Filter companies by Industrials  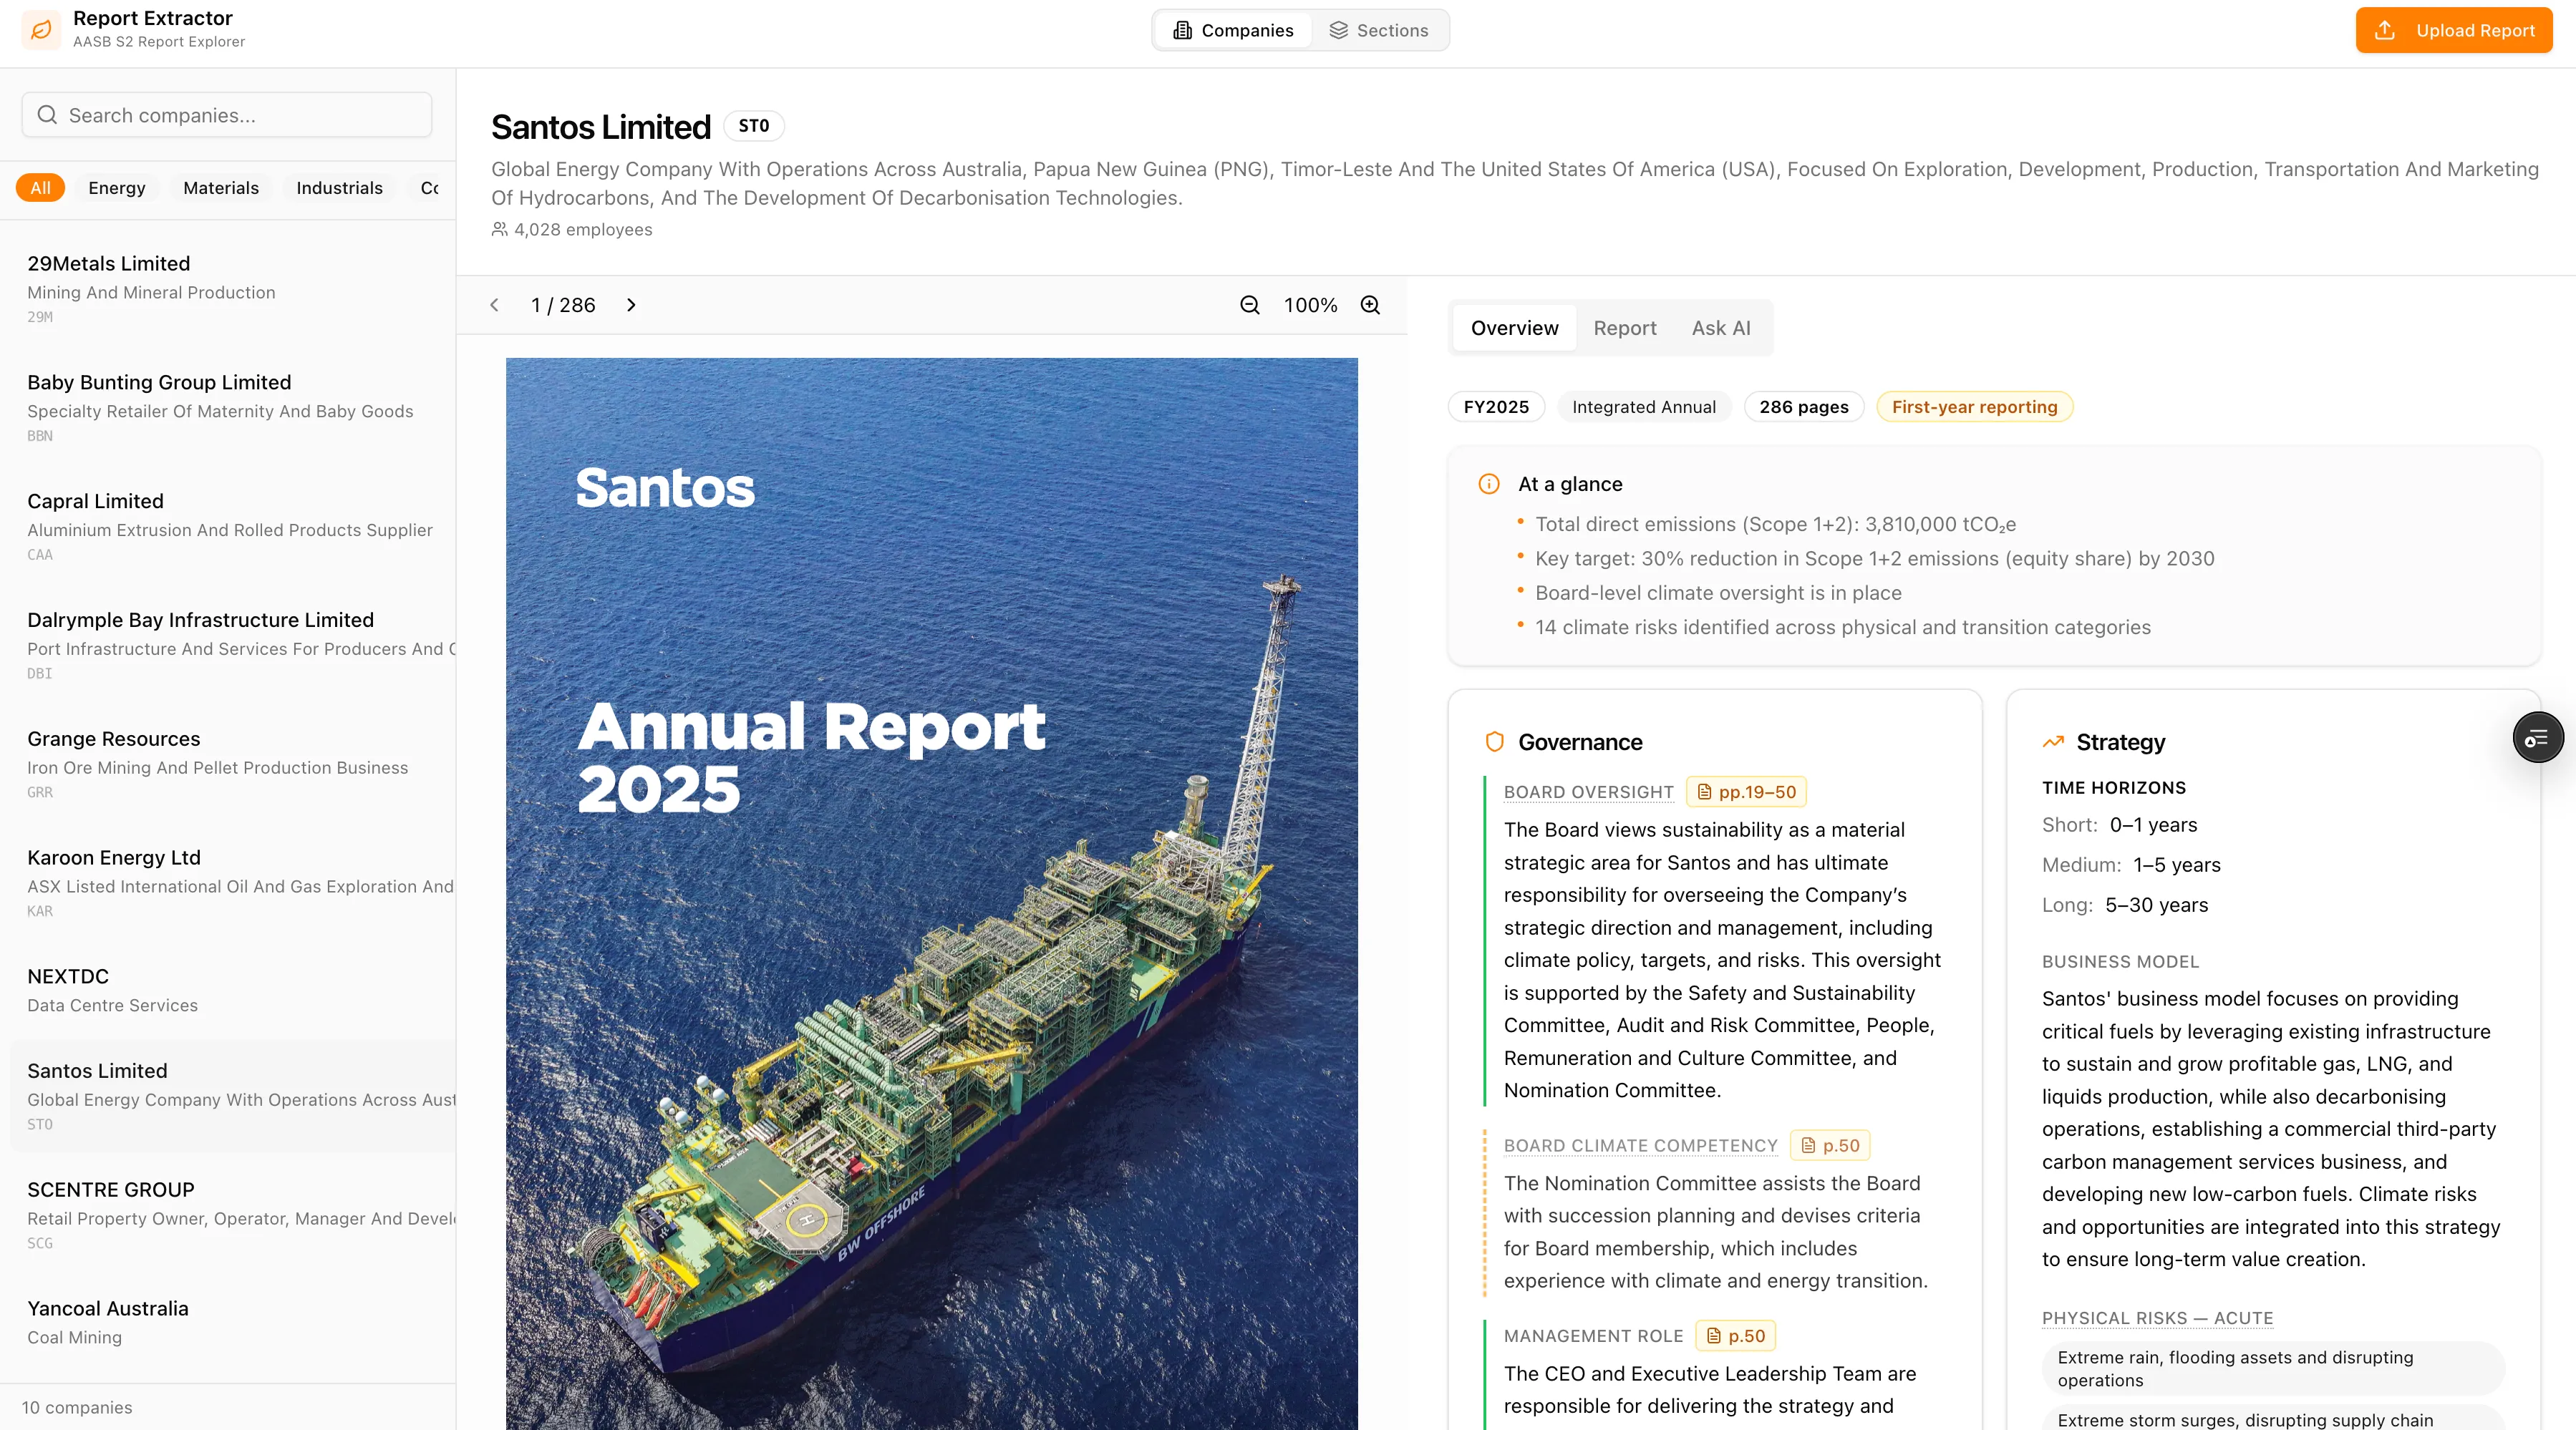click(339, 188)
